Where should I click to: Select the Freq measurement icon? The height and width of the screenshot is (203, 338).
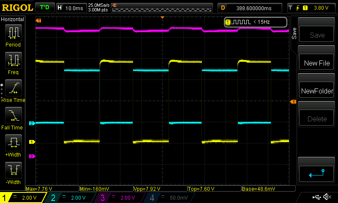14,60
